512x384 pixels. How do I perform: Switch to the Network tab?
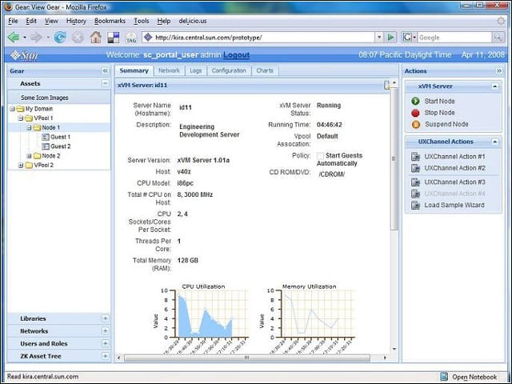[169, 70]
